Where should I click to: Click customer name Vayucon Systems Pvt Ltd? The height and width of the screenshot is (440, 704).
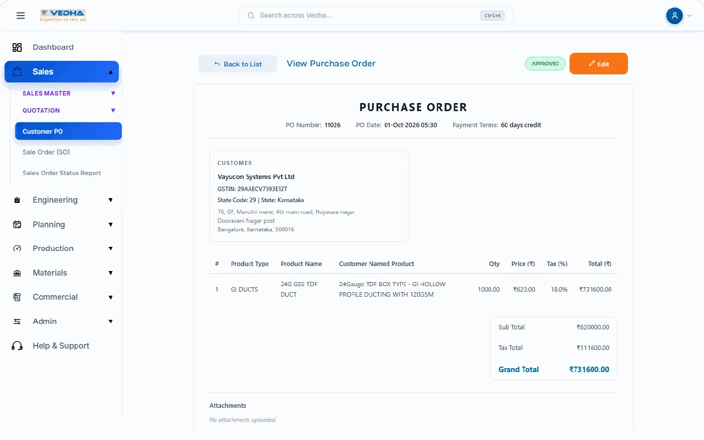point(256,177)
